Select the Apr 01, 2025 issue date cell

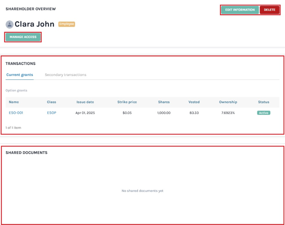[85, 113]
